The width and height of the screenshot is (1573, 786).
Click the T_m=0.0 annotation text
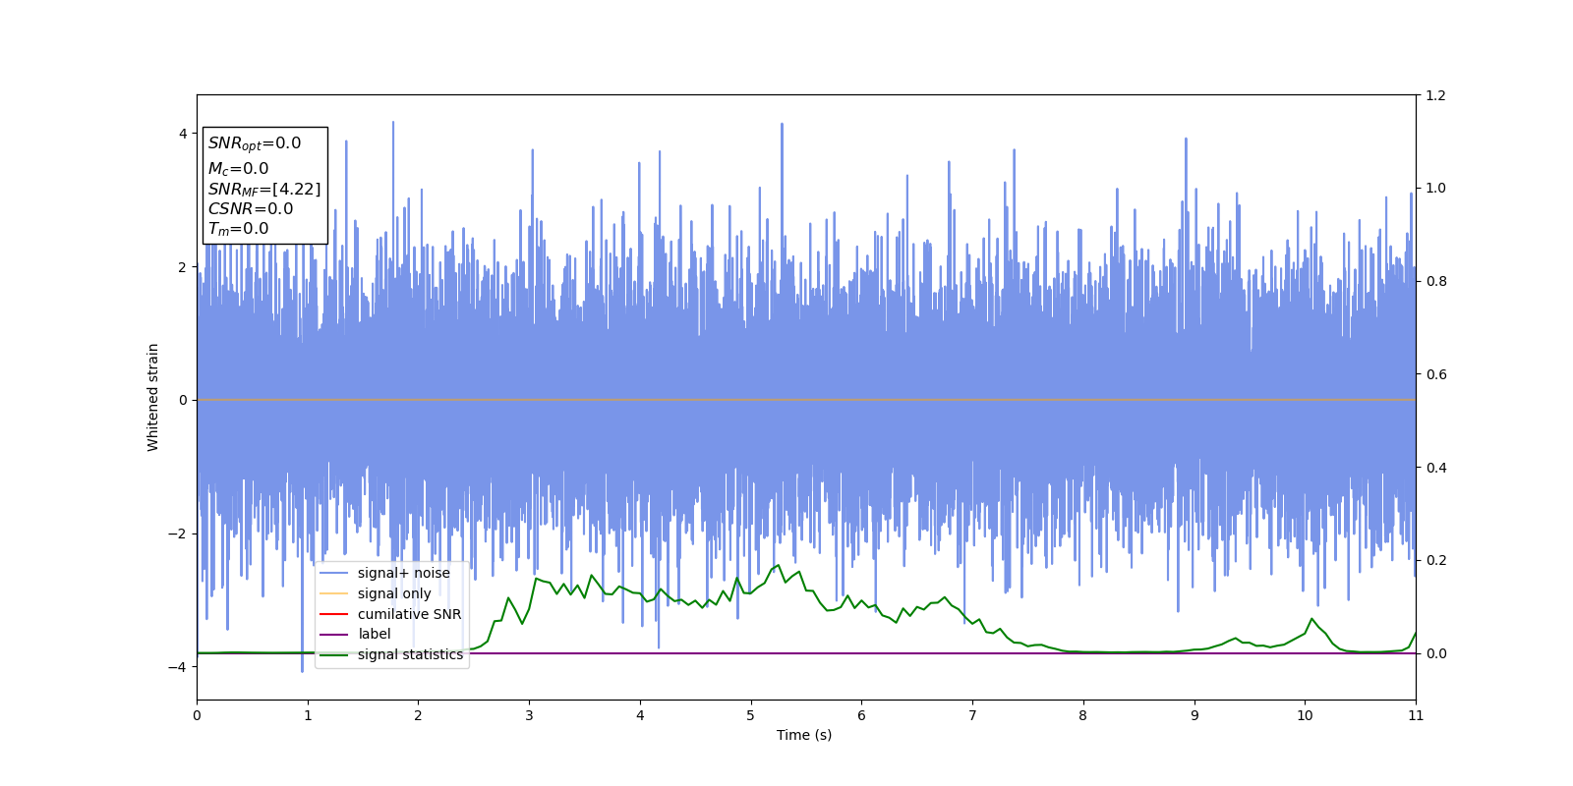(238, 229)
